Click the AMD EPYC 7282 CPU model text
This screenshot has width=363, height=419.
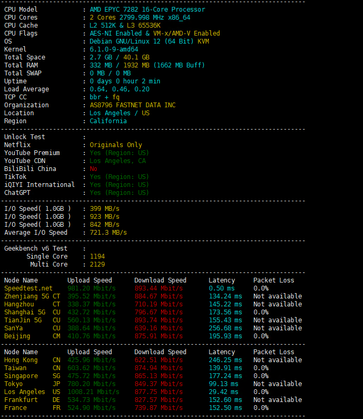147,10
